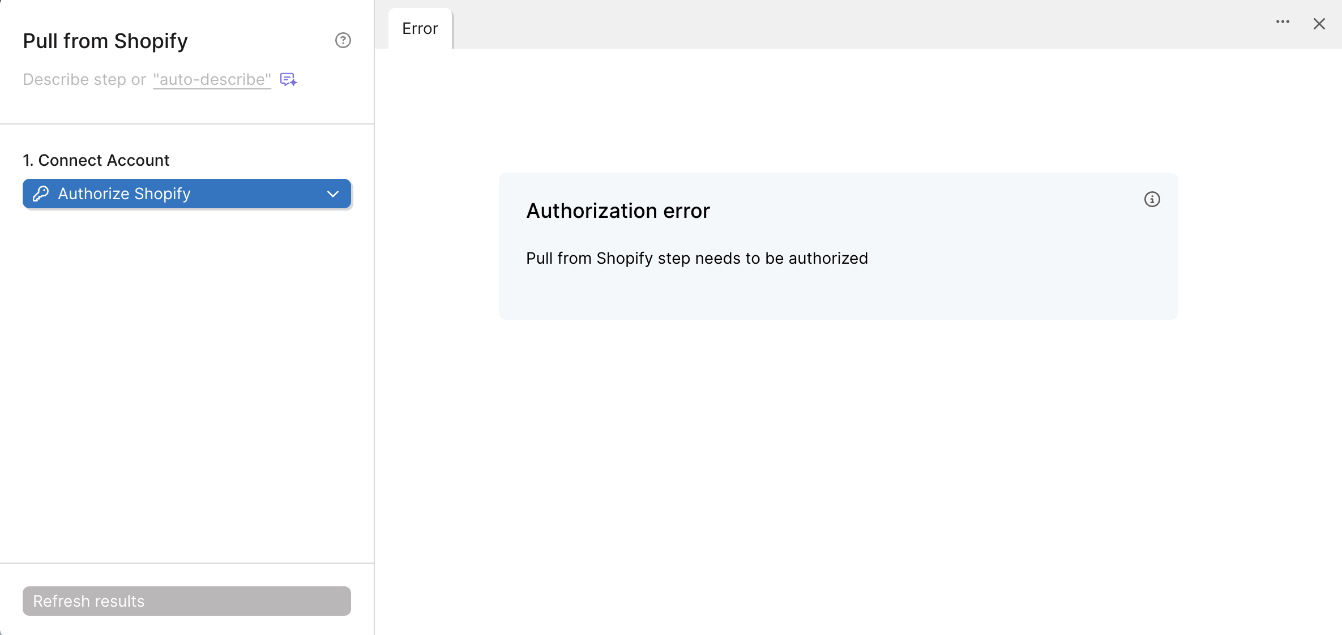Click the Authorization error card background
The height and width of the screenshot is (635, 1342).
tap(963, 289)
